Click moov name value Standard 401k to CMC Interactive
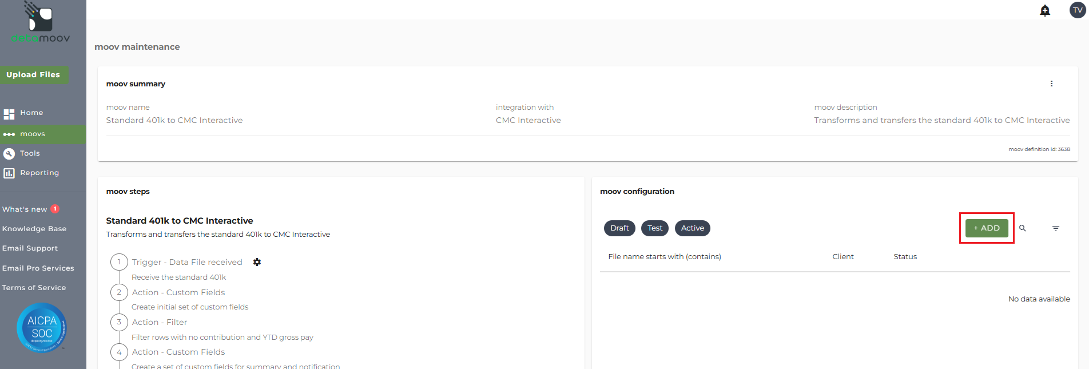This screenshot has width=1089, height=369. coord(174,120)
